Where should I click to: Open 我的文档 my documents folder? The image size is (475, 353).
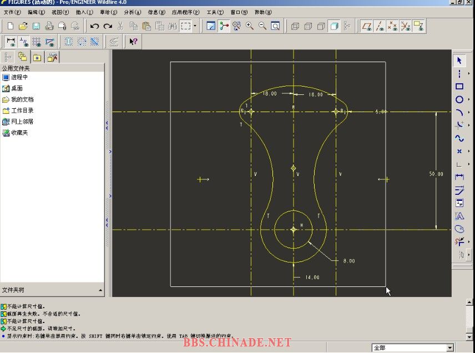coord(18,99)
